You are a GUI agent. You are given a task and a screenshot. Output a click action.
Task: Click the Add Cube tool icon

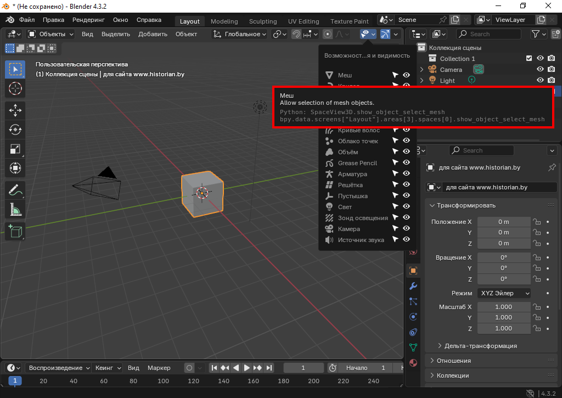(15, 231)
